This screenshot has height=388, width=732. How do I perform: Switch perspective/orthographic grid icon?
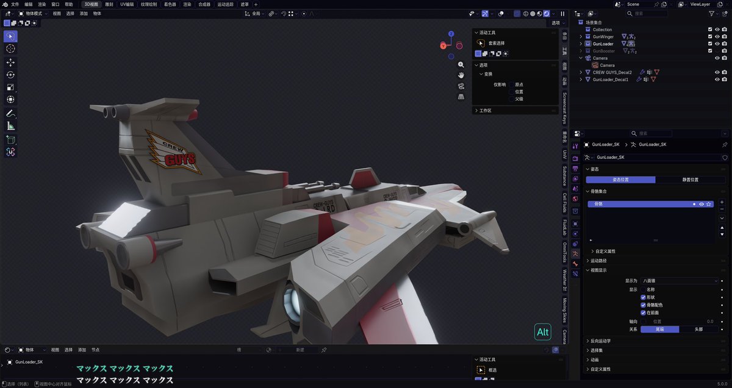[x=462, y=96]
